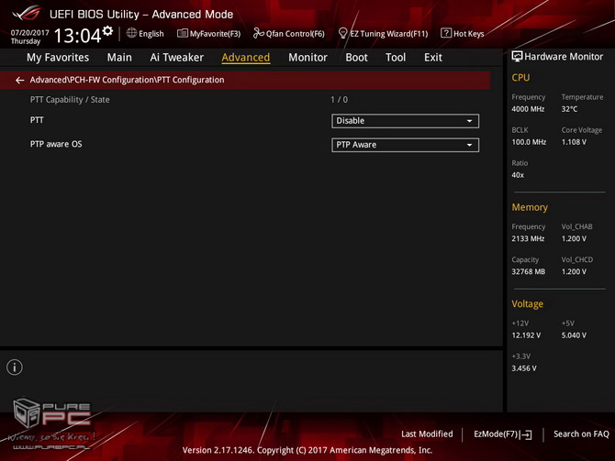Click the +5V 5.040 V value
This screenshot has width=615, height=461.
[574, 335]
